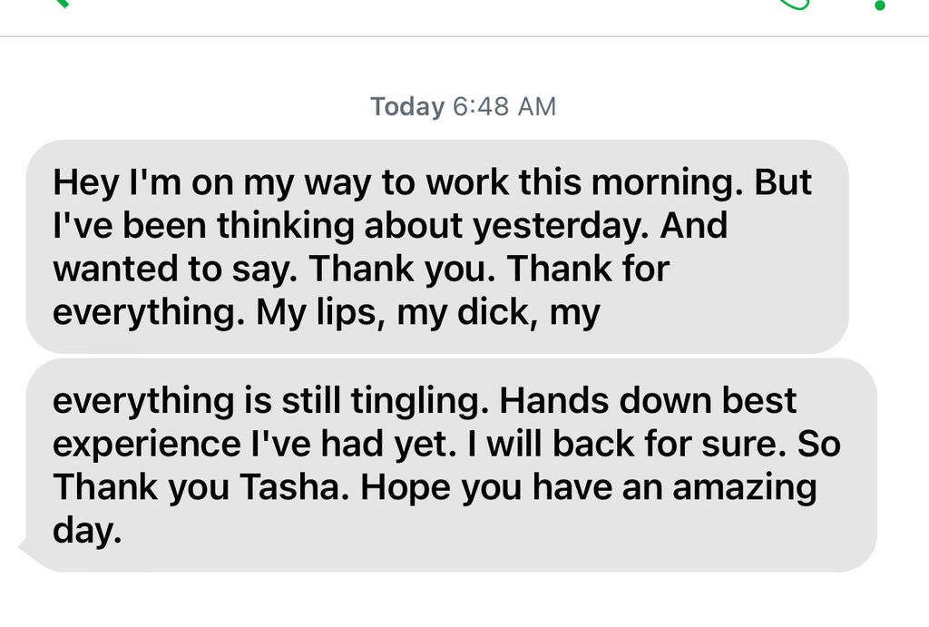
Task: Click the line starting Hey I'm on my way
Action: (x=432, y=182)
